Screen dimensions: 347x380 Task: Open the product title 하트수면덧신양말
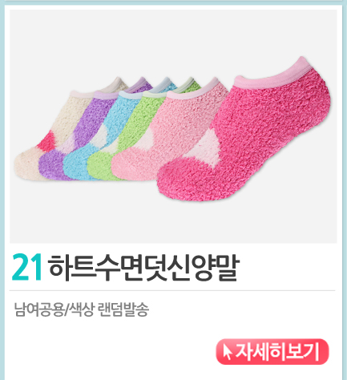(x=143, y=268)
